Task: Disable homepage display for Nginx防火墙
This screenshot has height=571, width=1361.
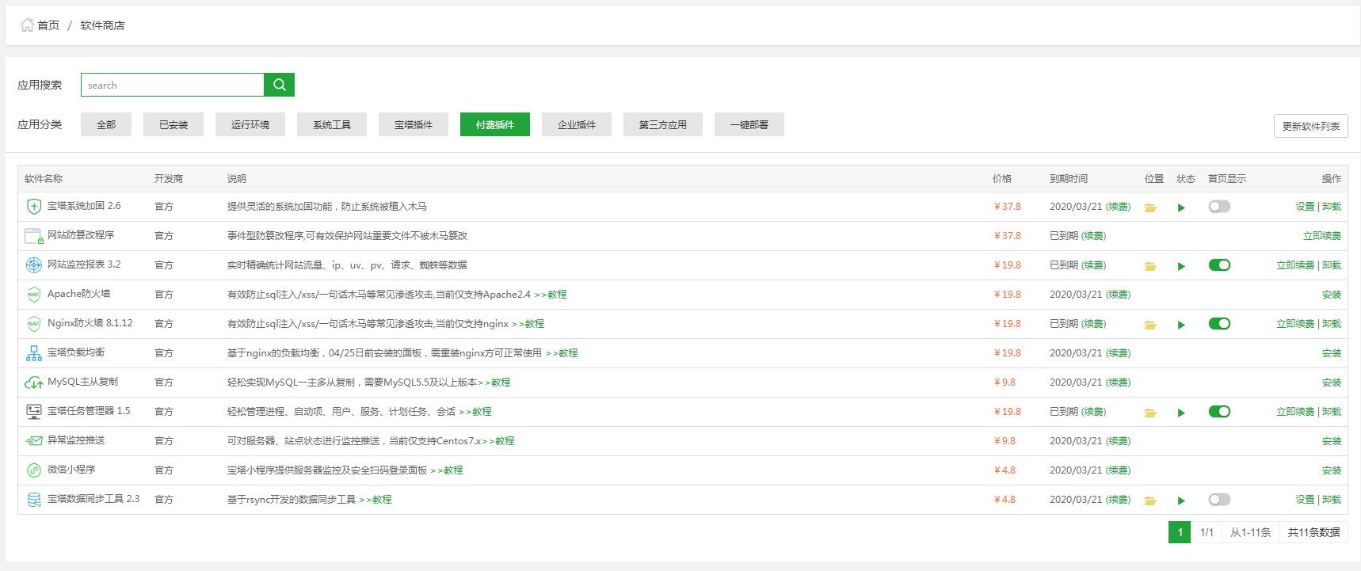Action: (x=1219, y=323)
